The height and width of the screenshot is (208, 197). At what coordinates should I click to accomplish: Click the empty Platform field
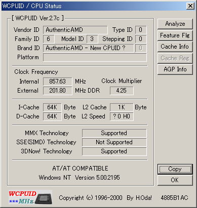pyautogui.click(x=95, y=57)
